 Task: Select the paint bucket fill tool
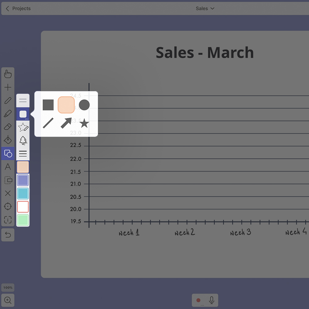pos(8,140)
